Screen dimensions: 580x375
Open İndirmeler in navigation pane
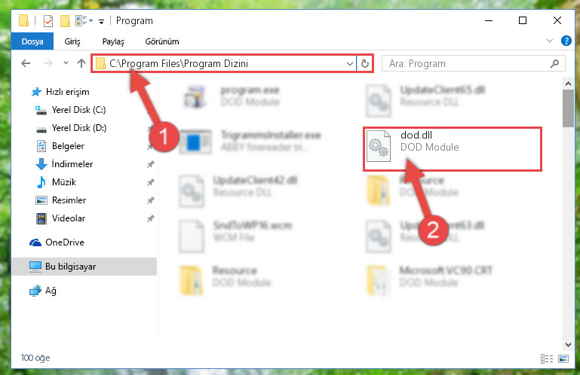pyautogui.click(x=72, y=163)
